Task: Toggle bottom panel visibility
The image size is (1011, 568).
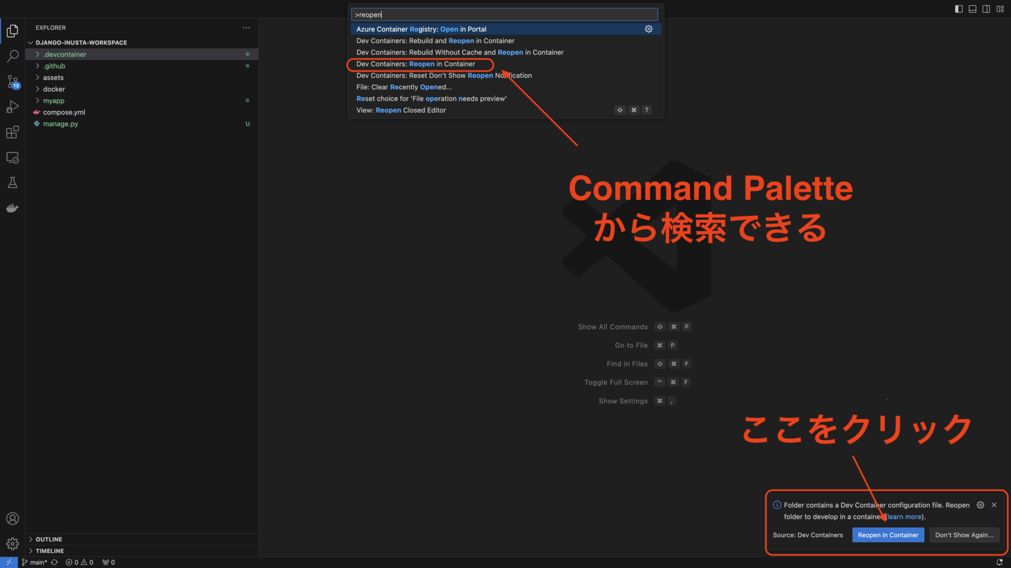Action: pyautogui.click(x=973, y=9)
